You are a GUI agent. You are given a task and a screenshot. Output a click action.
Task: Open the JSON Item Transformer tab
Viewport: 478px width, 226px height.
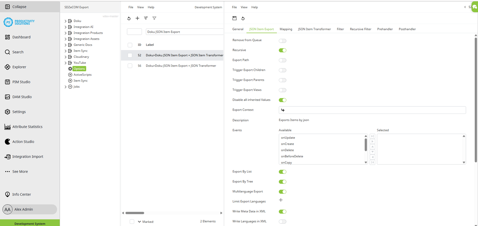(314, 29)
